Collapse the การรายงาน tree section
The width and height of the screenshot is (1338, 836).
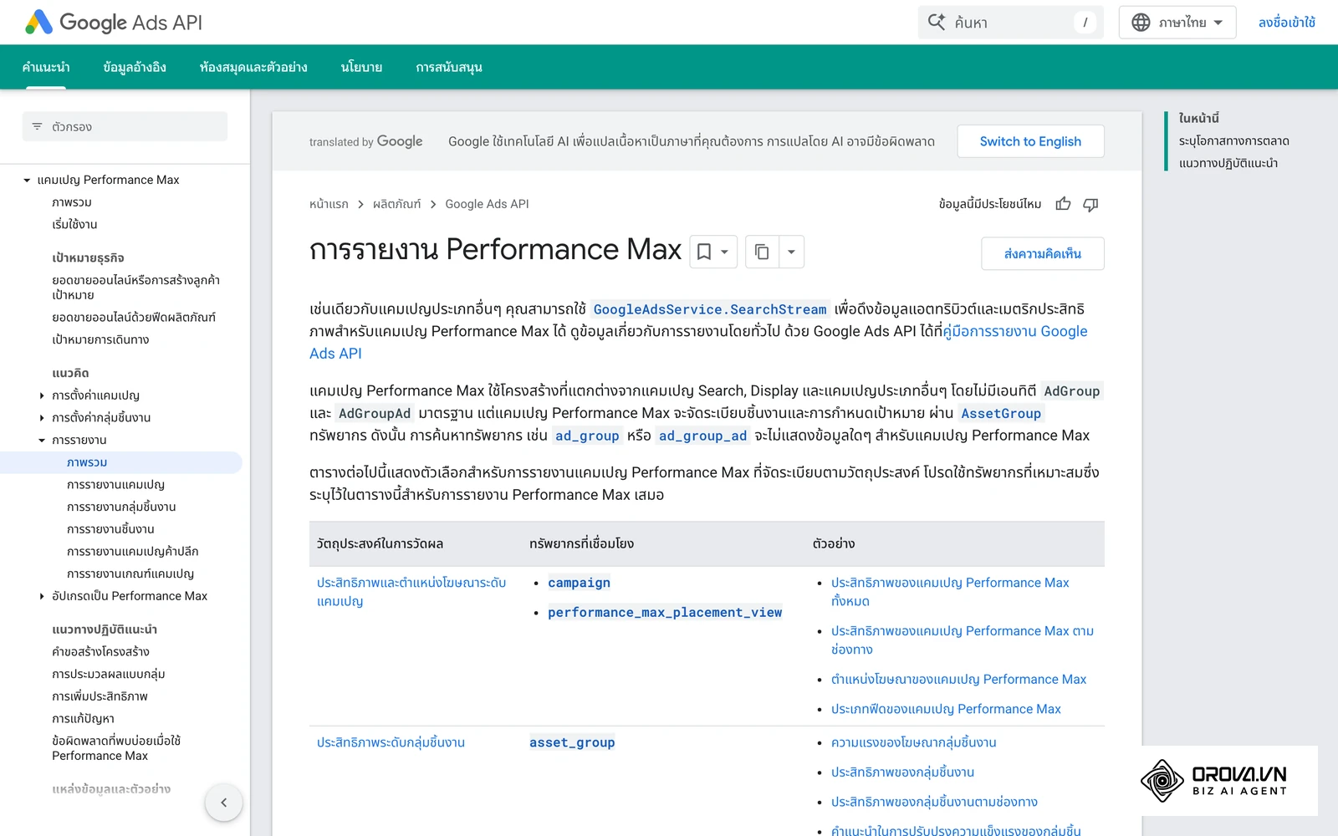pos(42,441)
